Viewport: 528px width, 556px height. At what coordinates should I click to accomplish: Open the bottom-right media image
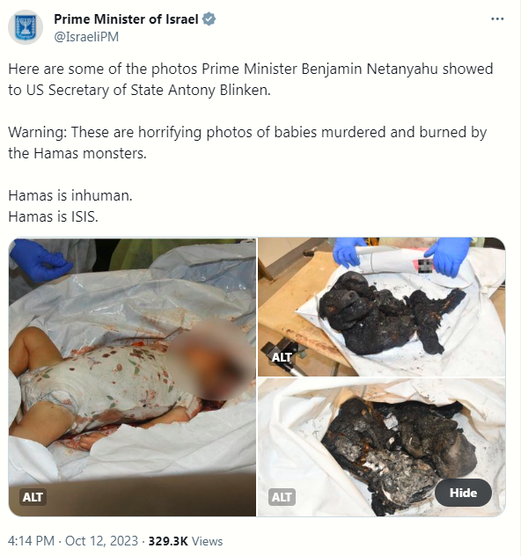(x=382, y=447)
